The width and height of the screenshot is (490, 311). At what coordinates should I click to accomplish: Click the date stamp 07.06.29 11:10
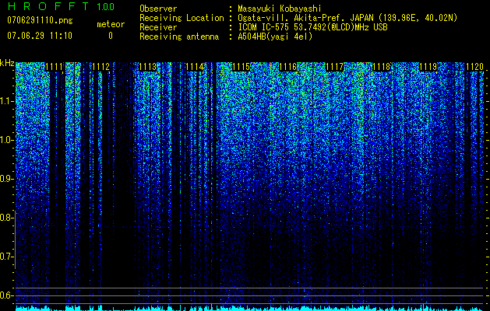(40, 36)
